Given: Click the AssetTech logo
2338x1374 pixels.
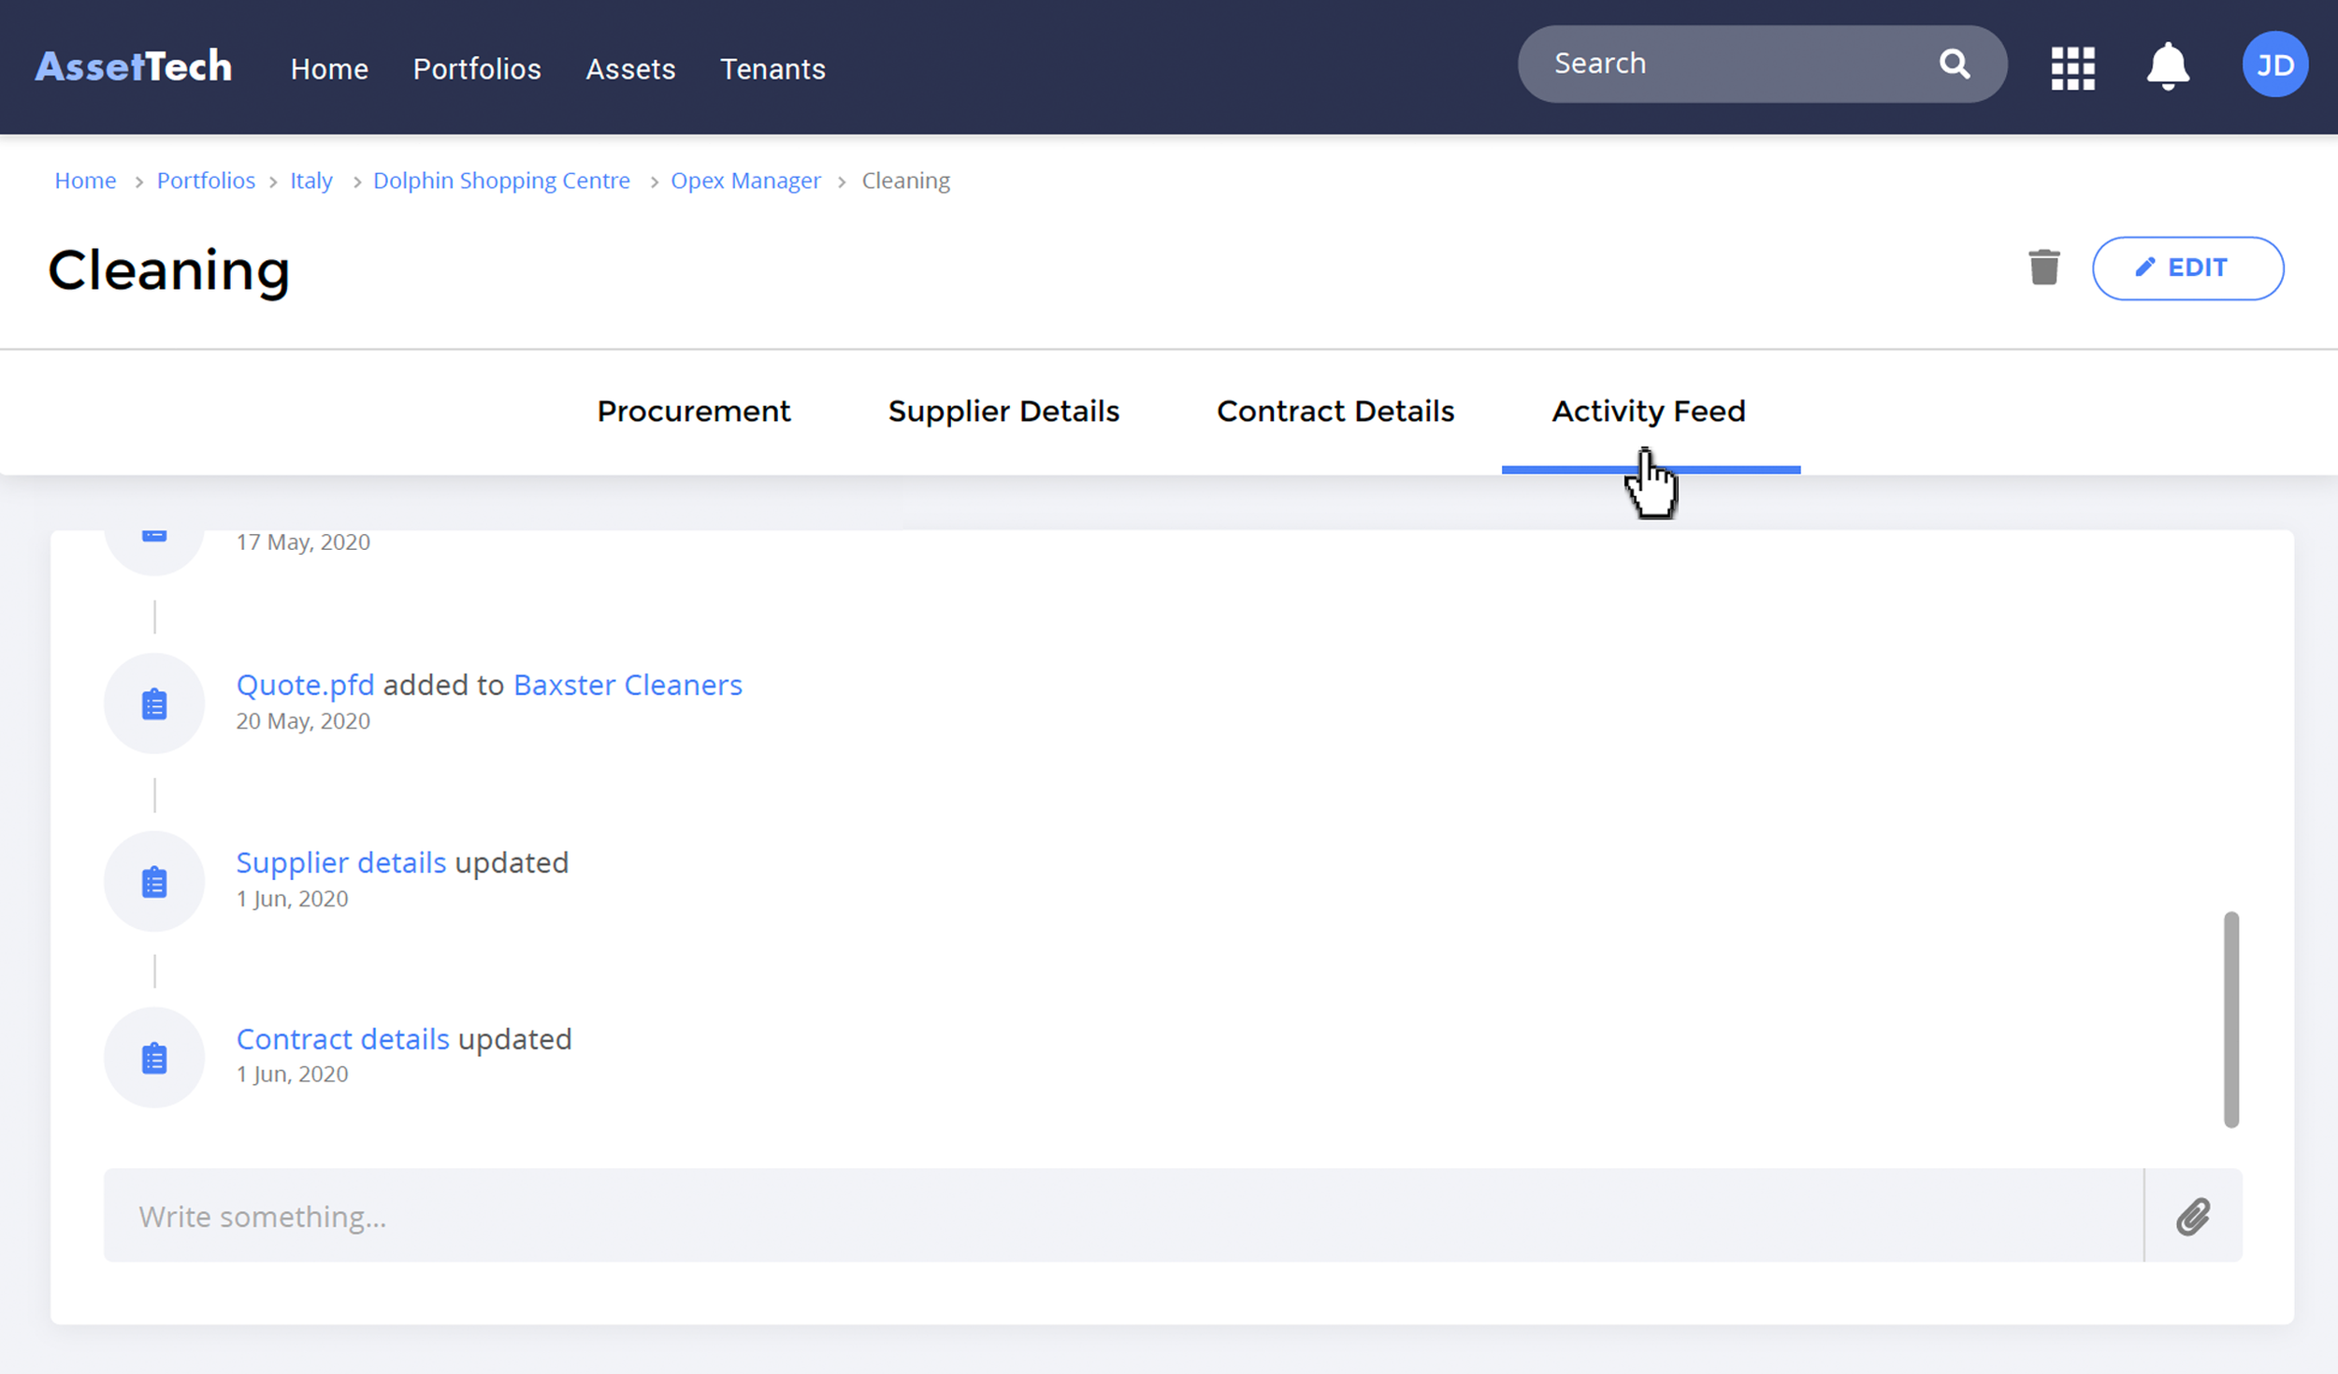Looking at the screenshot, I should (x=134, y=66).
